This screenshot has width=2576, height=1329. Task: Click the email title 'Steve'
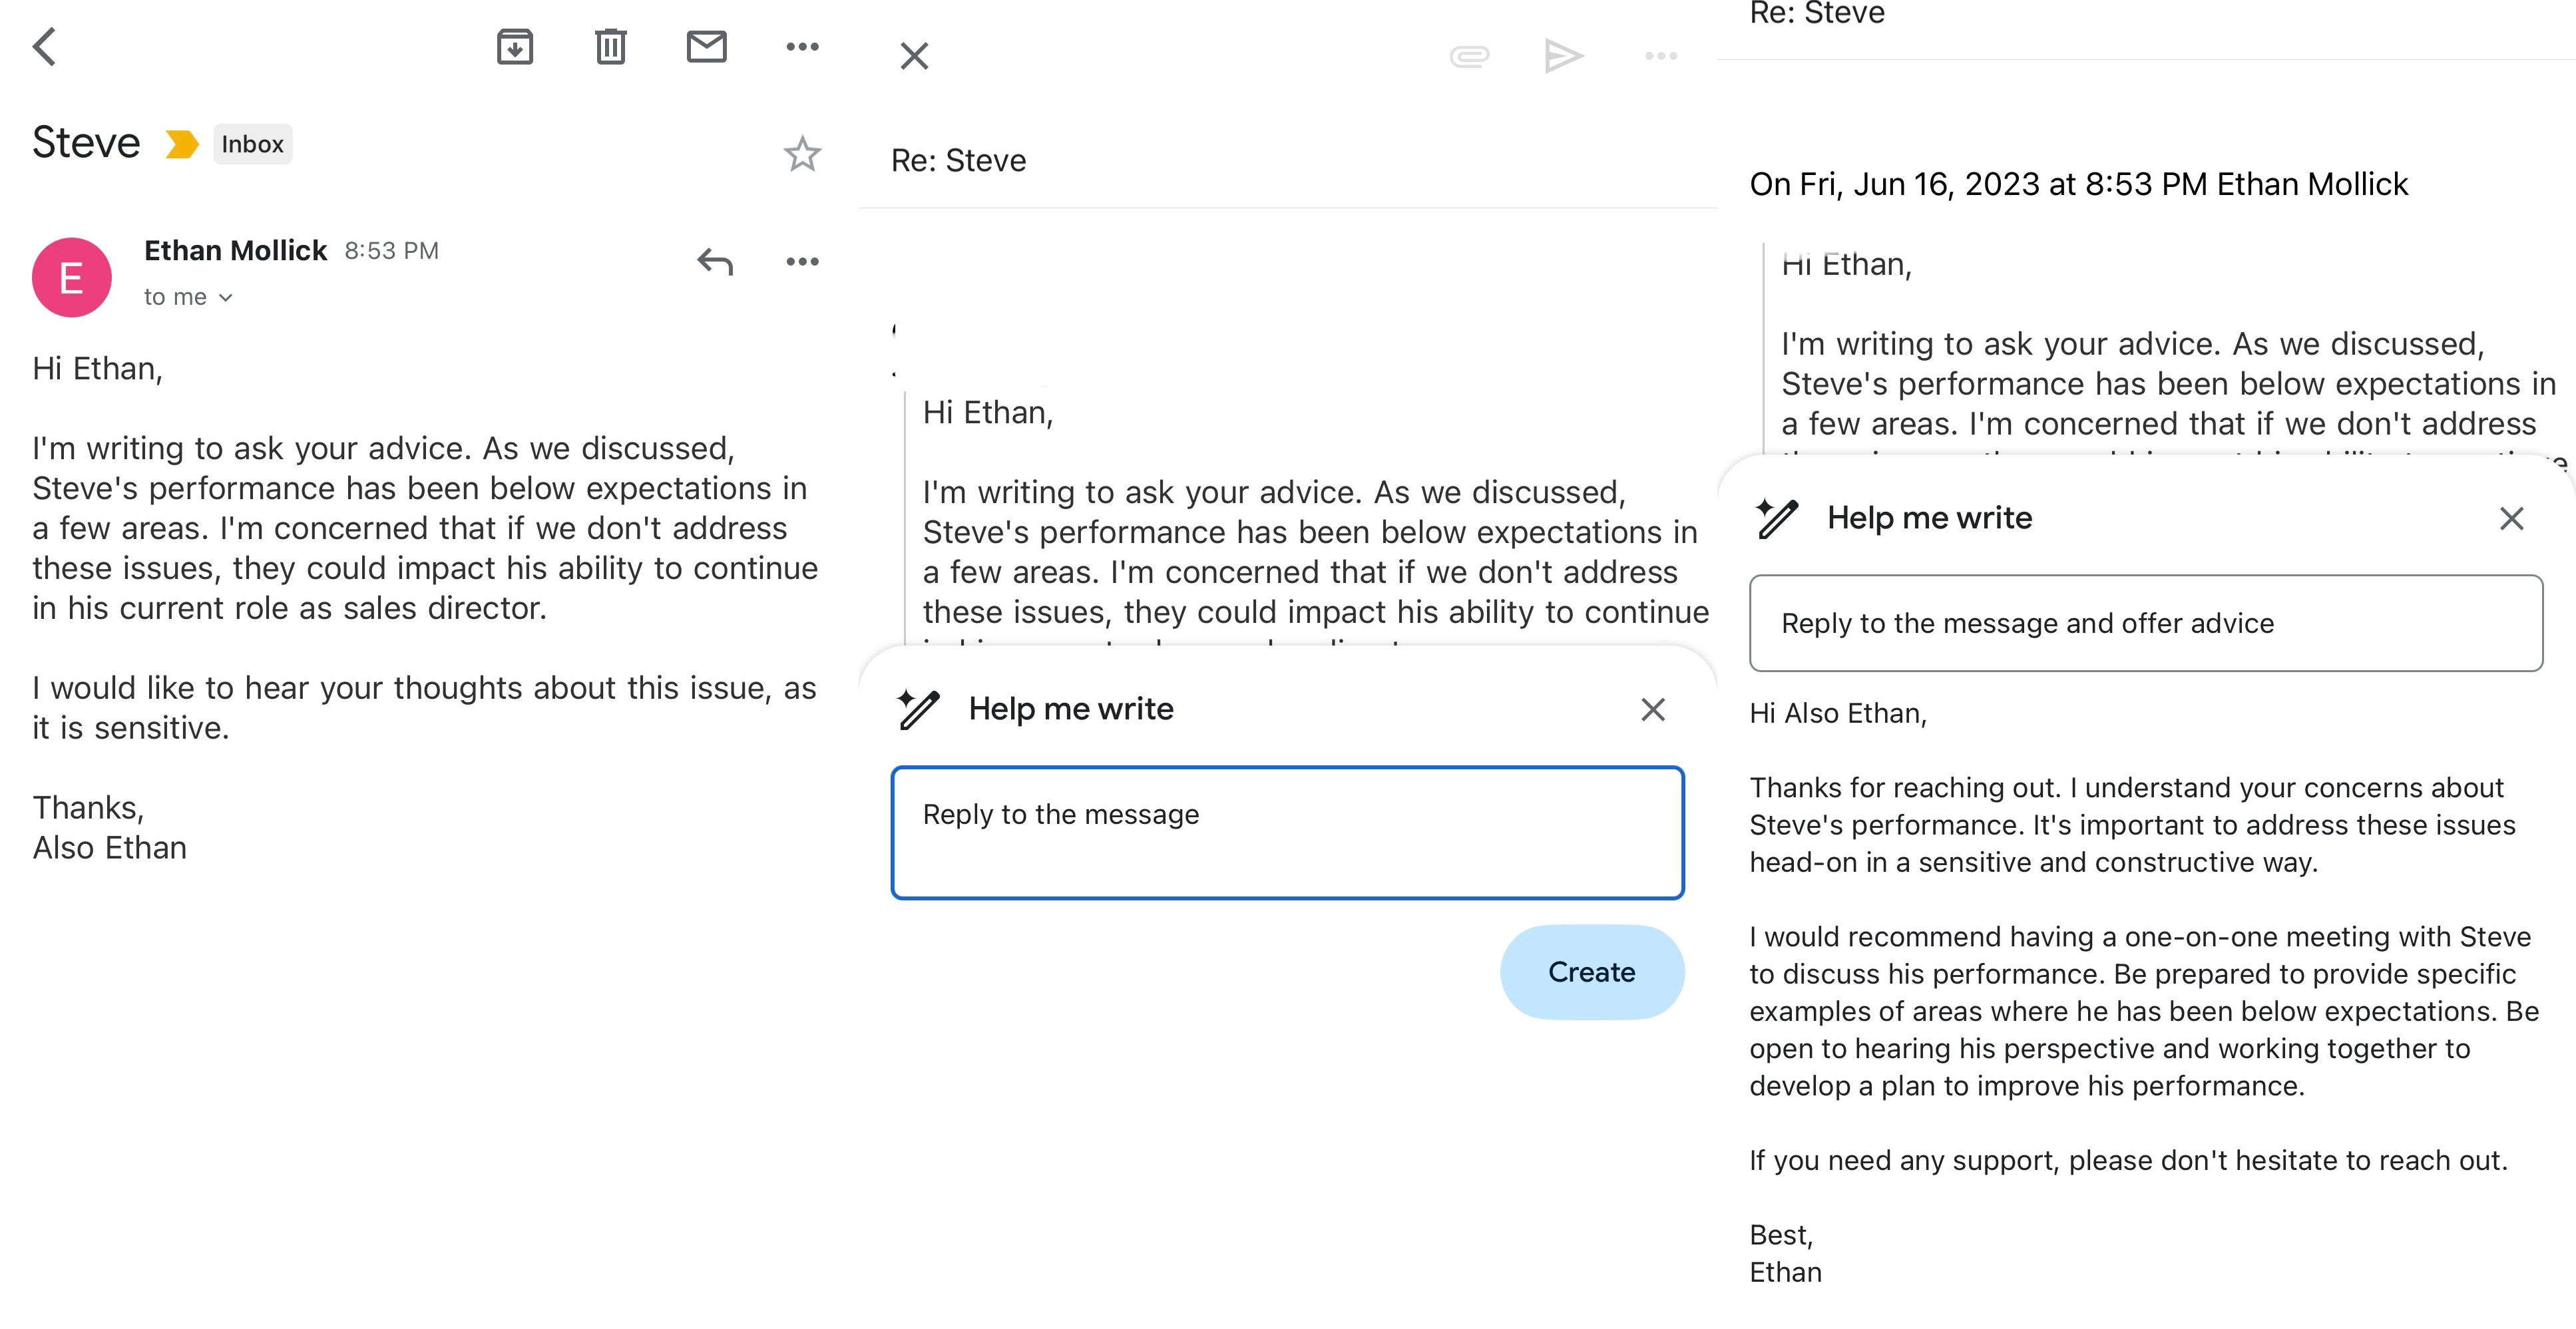[x=86, y=142]
